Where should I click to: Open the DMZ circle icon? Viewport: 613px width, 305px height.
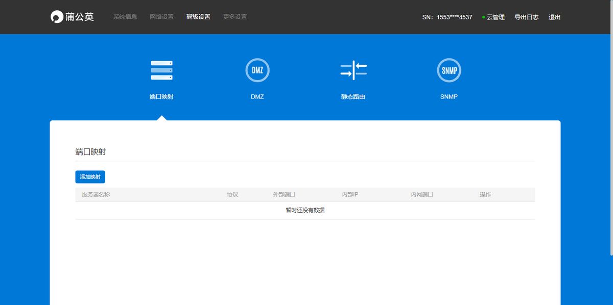click(x=257, y=70)
